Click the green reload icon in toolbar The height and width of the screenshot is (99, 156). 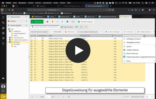(57, 22)
